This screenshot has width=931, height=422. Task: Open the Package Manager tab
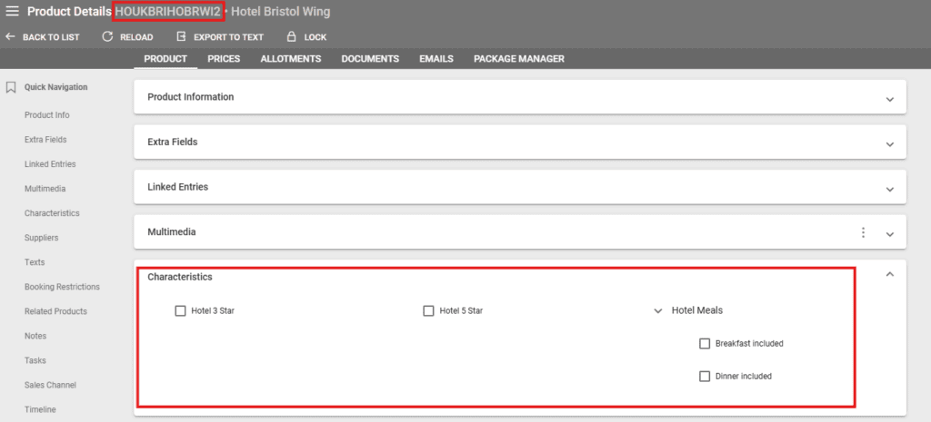(518, 59)
